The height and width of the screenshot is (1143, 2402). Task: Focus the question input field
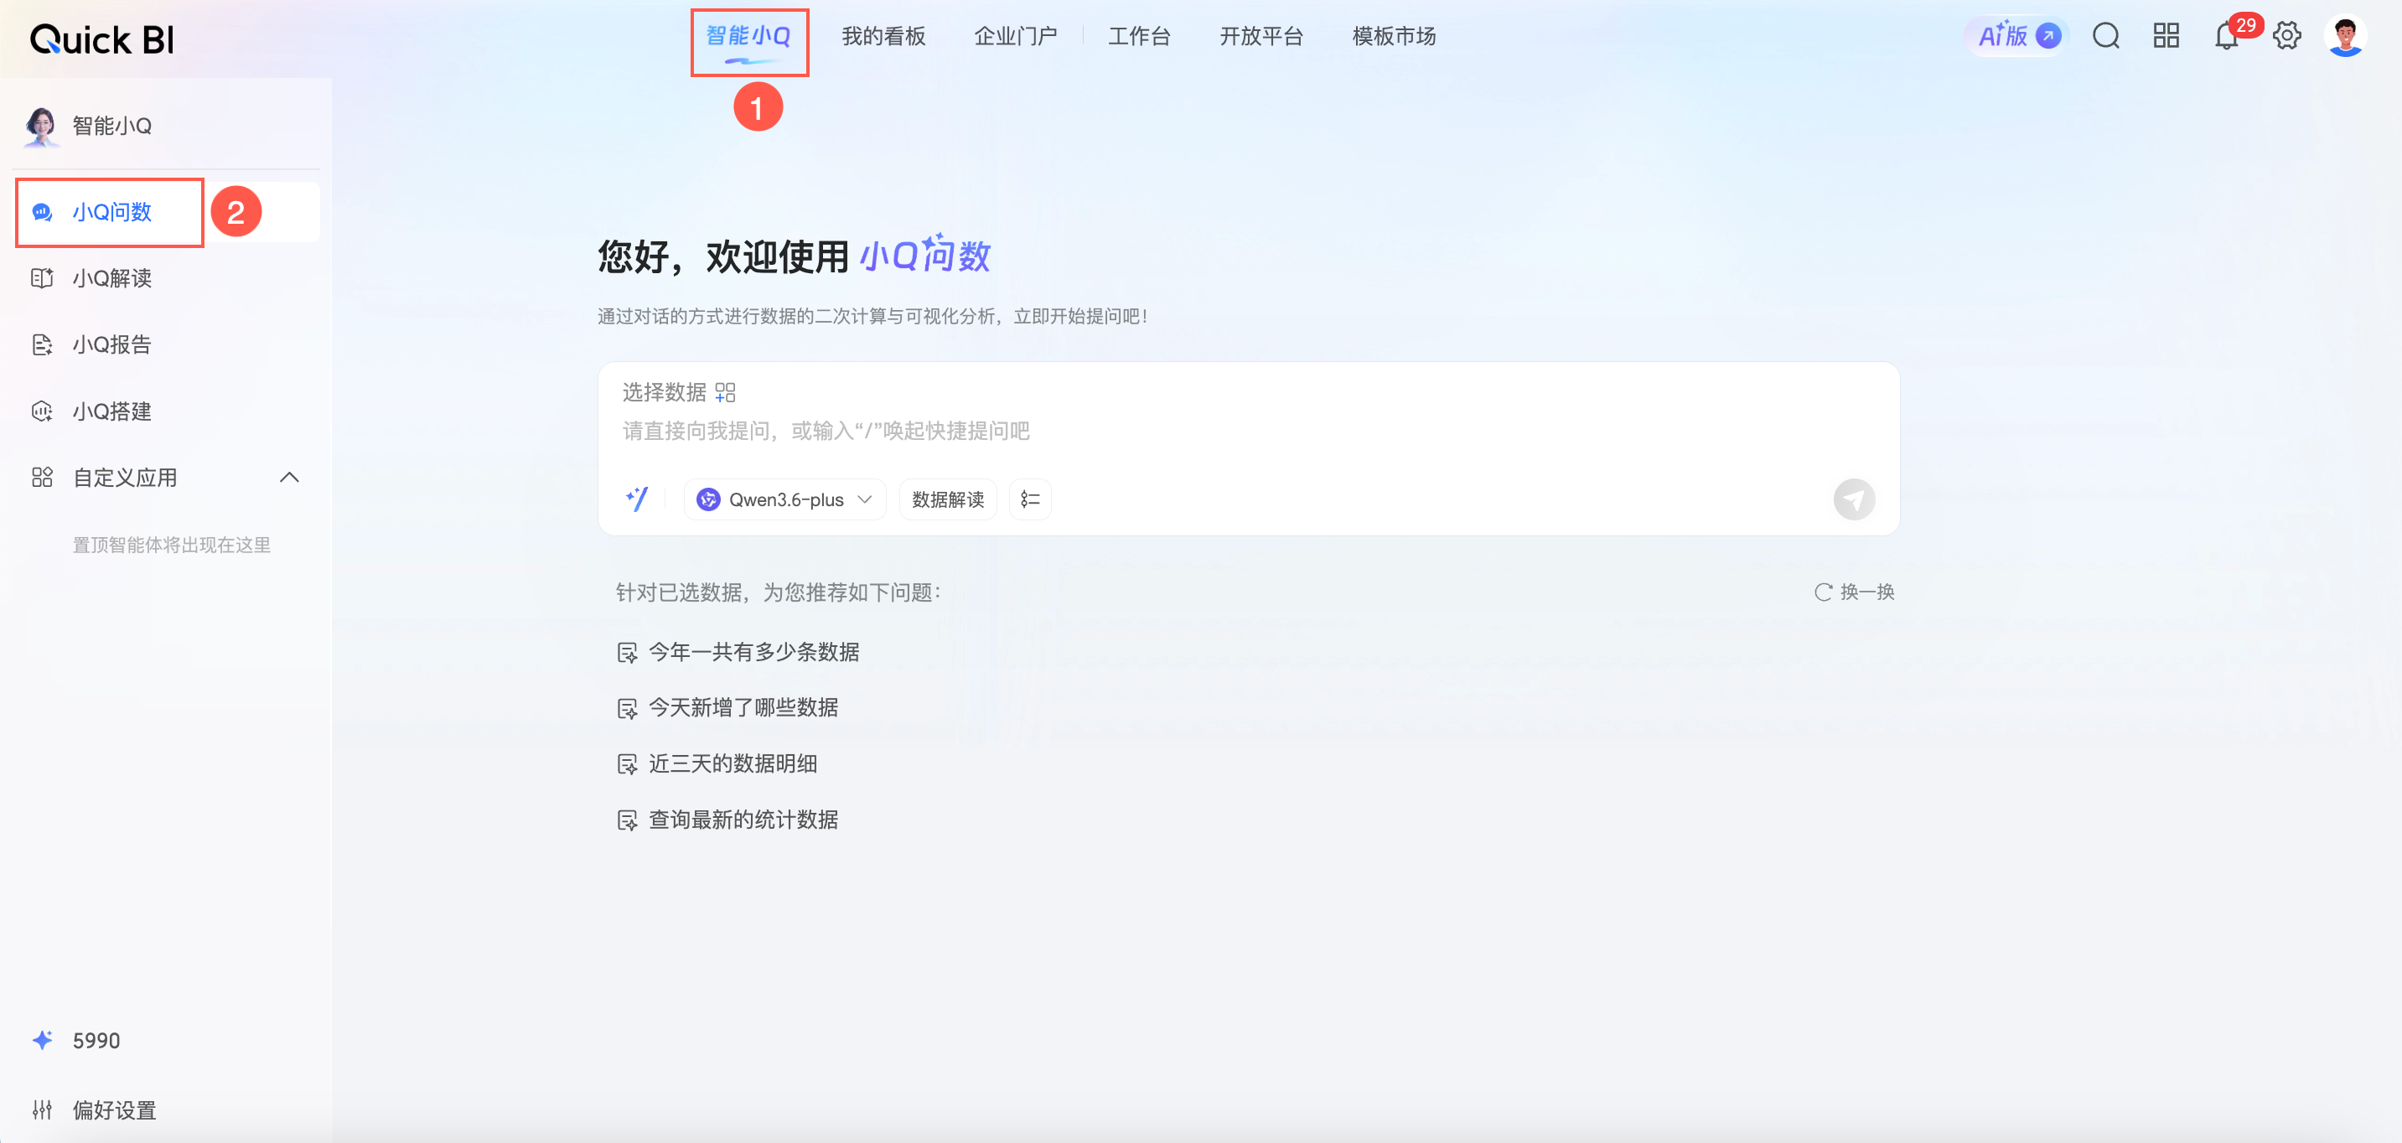click(1248, 431)
